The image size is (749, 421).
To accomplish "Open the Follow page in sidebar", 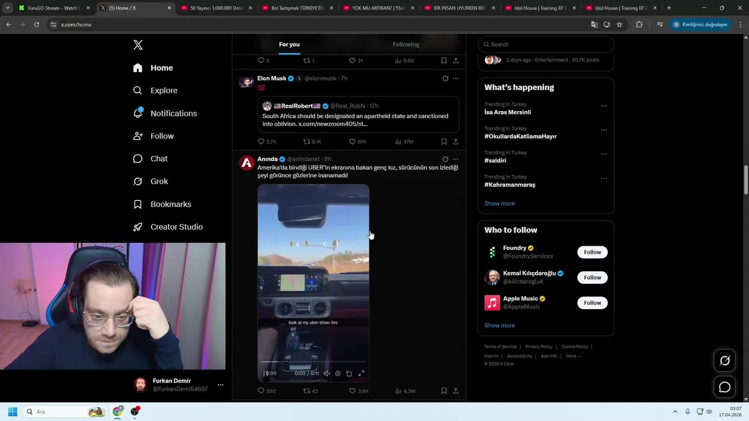I will coord(154,136).
